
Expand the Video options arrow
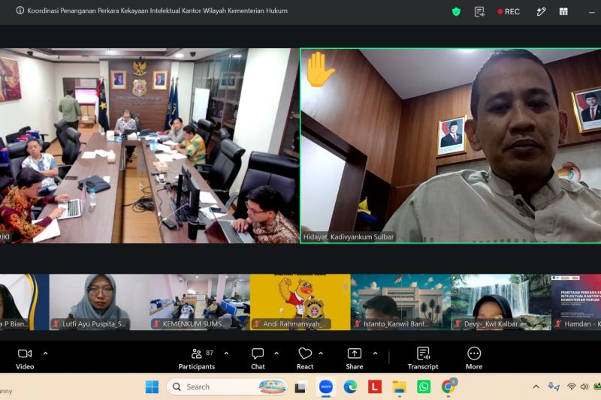(46, 353)
